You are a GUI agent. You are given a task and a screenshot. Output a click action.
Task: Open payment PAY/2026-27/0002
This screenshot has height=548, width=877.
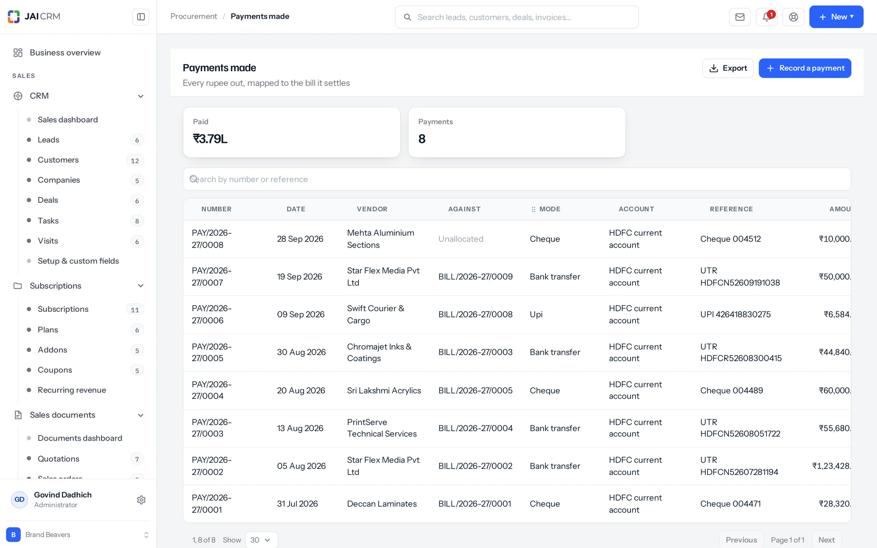pyautogui.click(x=211, y=466)
